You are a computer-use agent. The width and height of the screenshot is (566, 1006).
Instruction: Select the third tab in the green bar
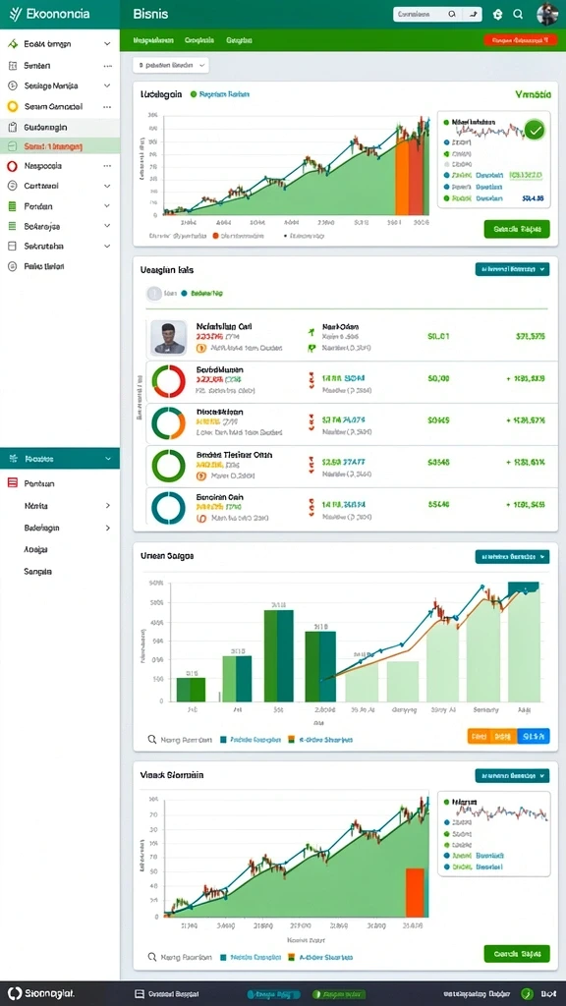240,39
